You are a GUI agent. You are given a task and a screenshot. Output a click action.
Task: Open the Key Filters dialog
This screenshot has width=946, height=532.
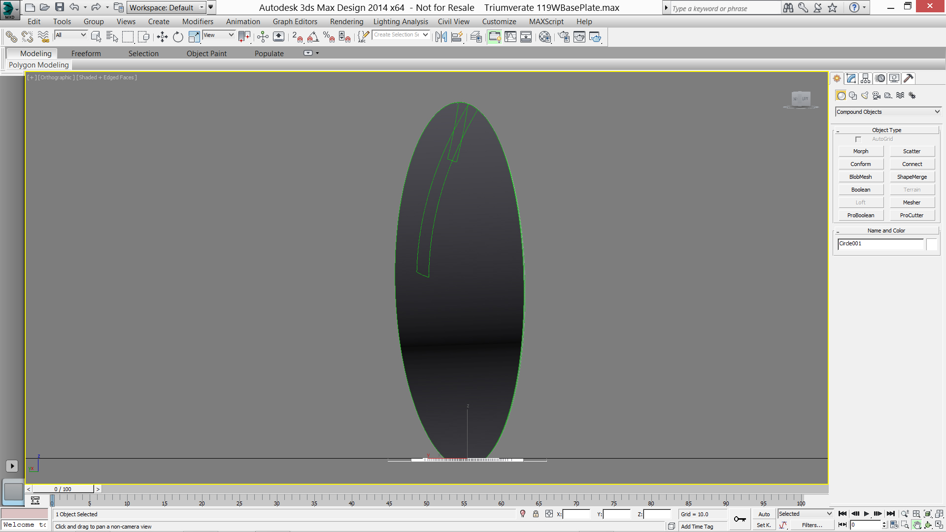pyautogui.click(x=811, y=525)
